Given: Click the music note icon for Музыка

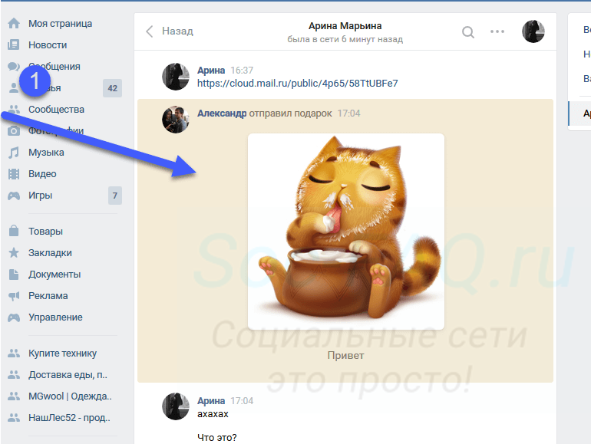Looking at the screenshot, I should click(13, 153).
